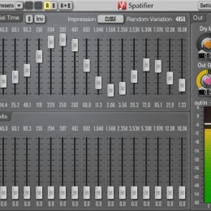Click the up/down stepper beside Inv
The image size is (211, 211).
pos(29,19)
